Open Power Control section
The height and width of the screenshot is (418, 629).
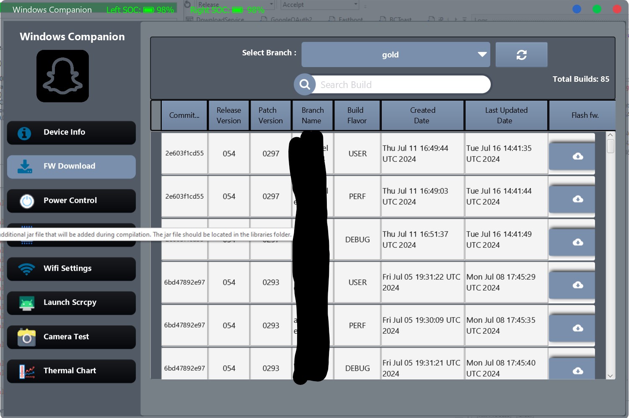71,201
